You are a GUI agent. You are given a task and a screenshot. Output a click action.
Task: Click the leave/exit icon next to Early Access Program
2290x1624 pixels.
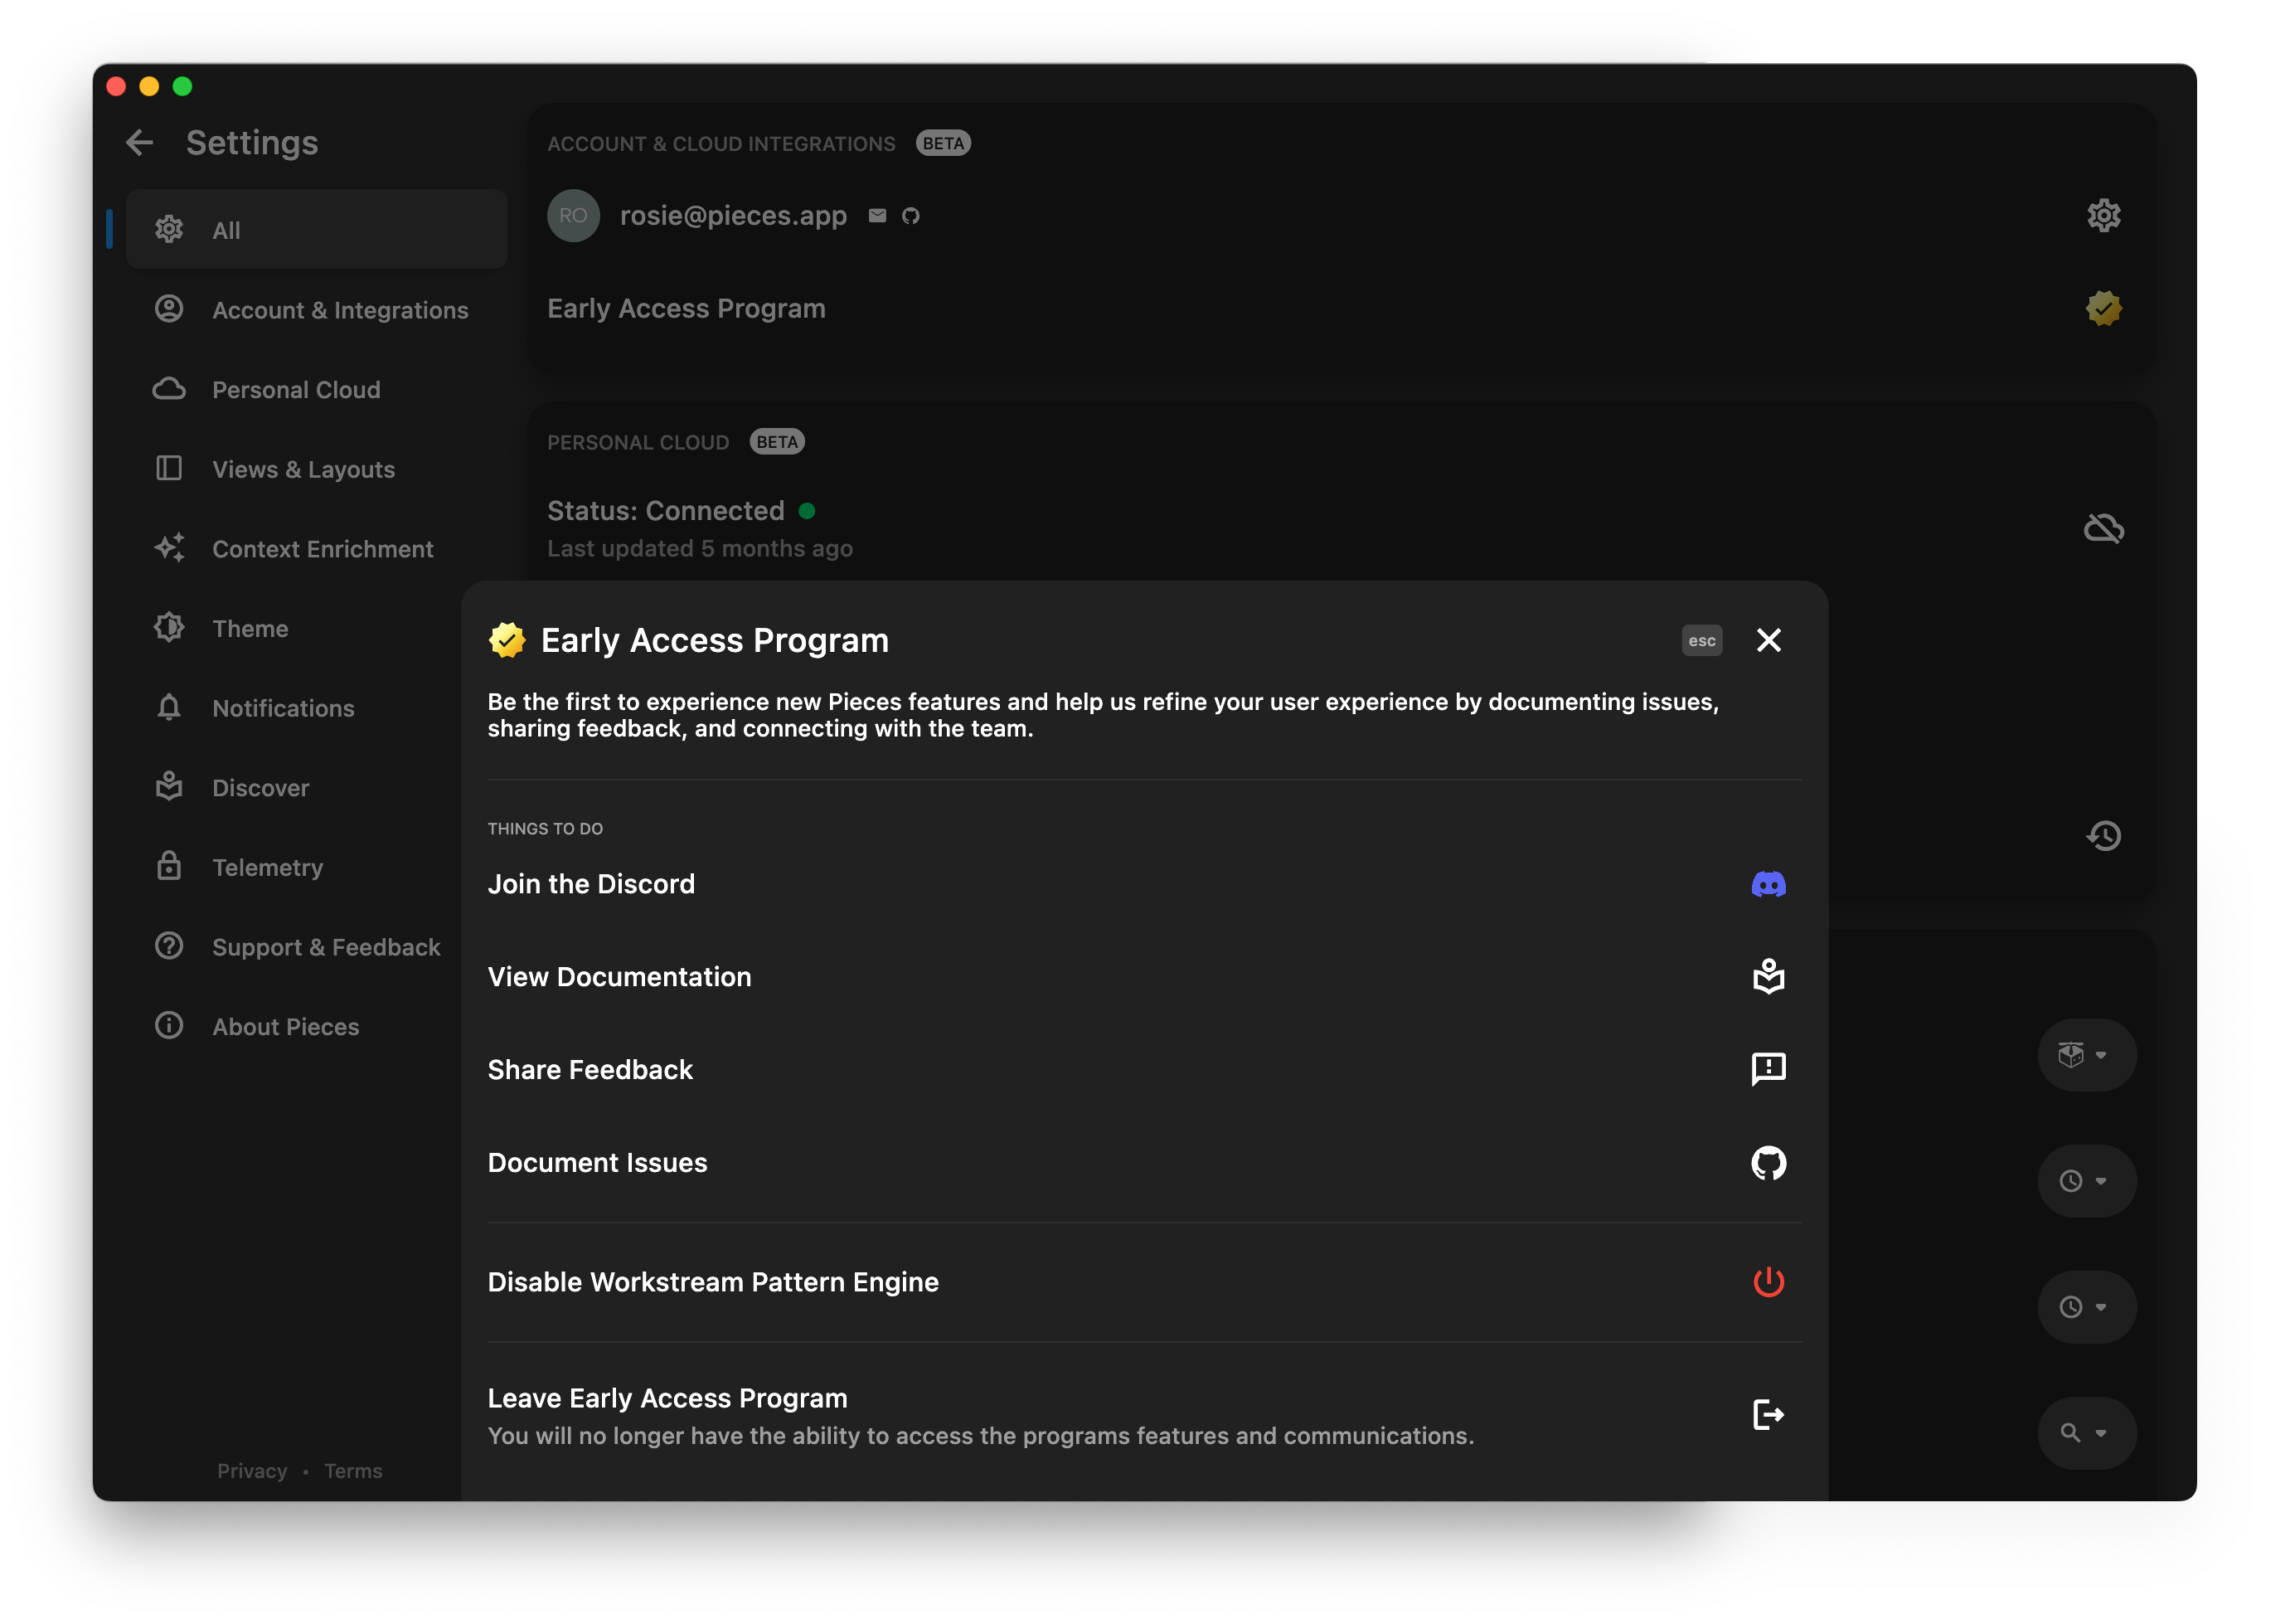click(x=1768, y=1413)
